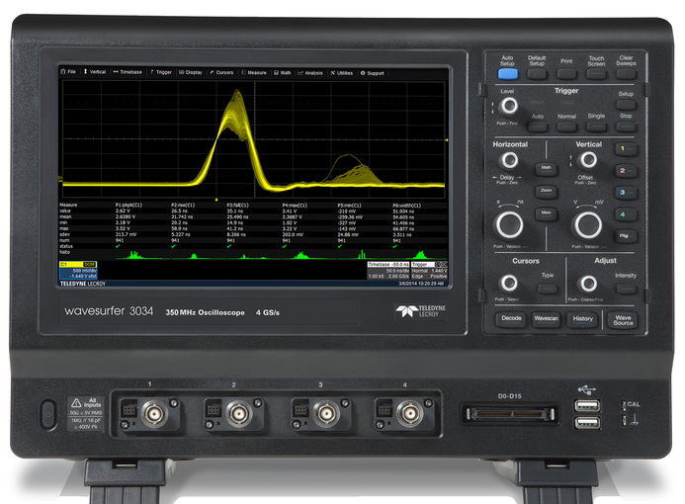Select Single trigger mode button
685x504 pixels.
596,127
